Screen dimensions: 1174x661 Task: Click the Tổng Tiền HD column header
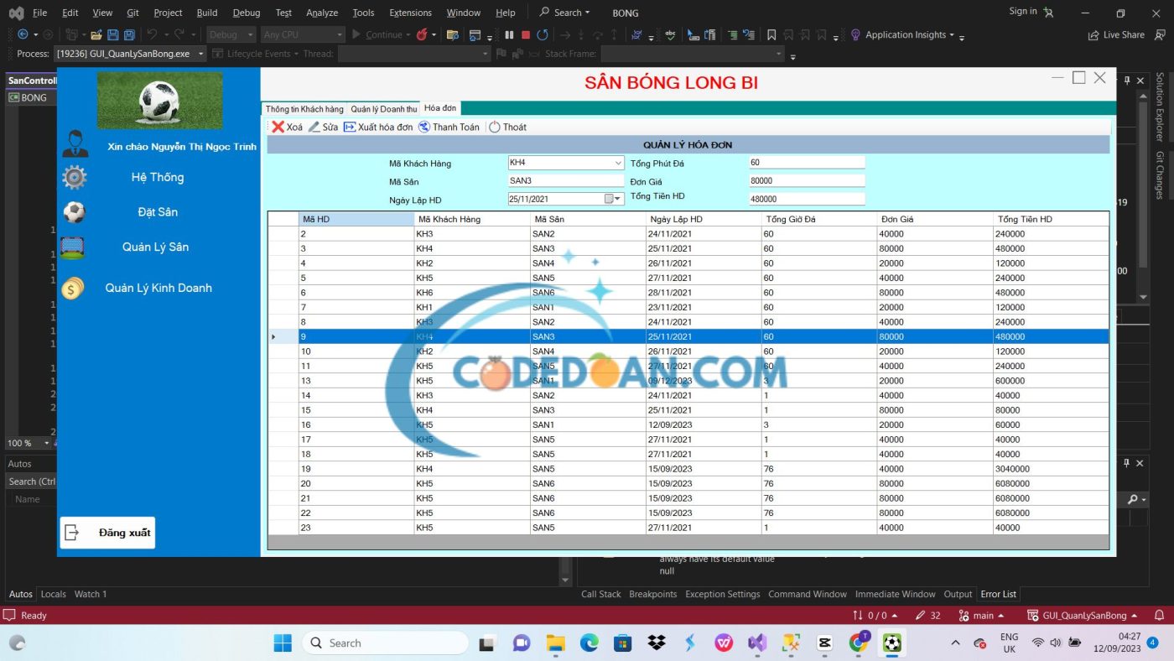coord(1051,219)
